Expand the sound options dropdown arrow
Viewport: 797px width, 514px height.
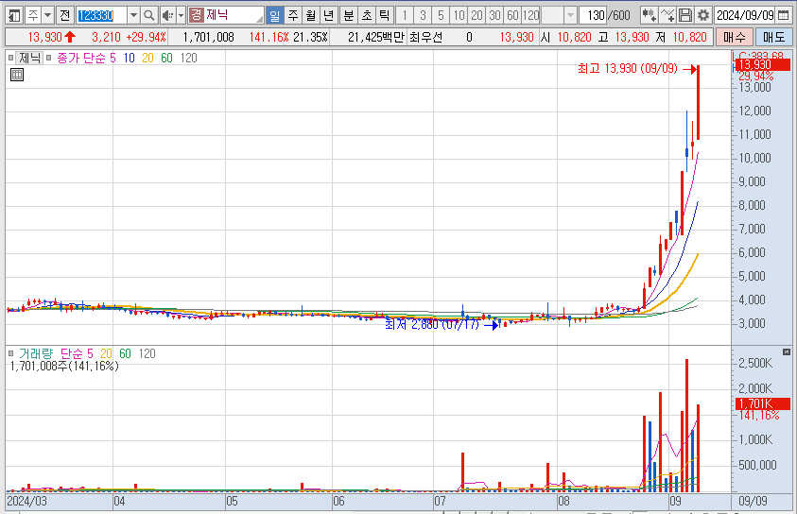point(181,15)
